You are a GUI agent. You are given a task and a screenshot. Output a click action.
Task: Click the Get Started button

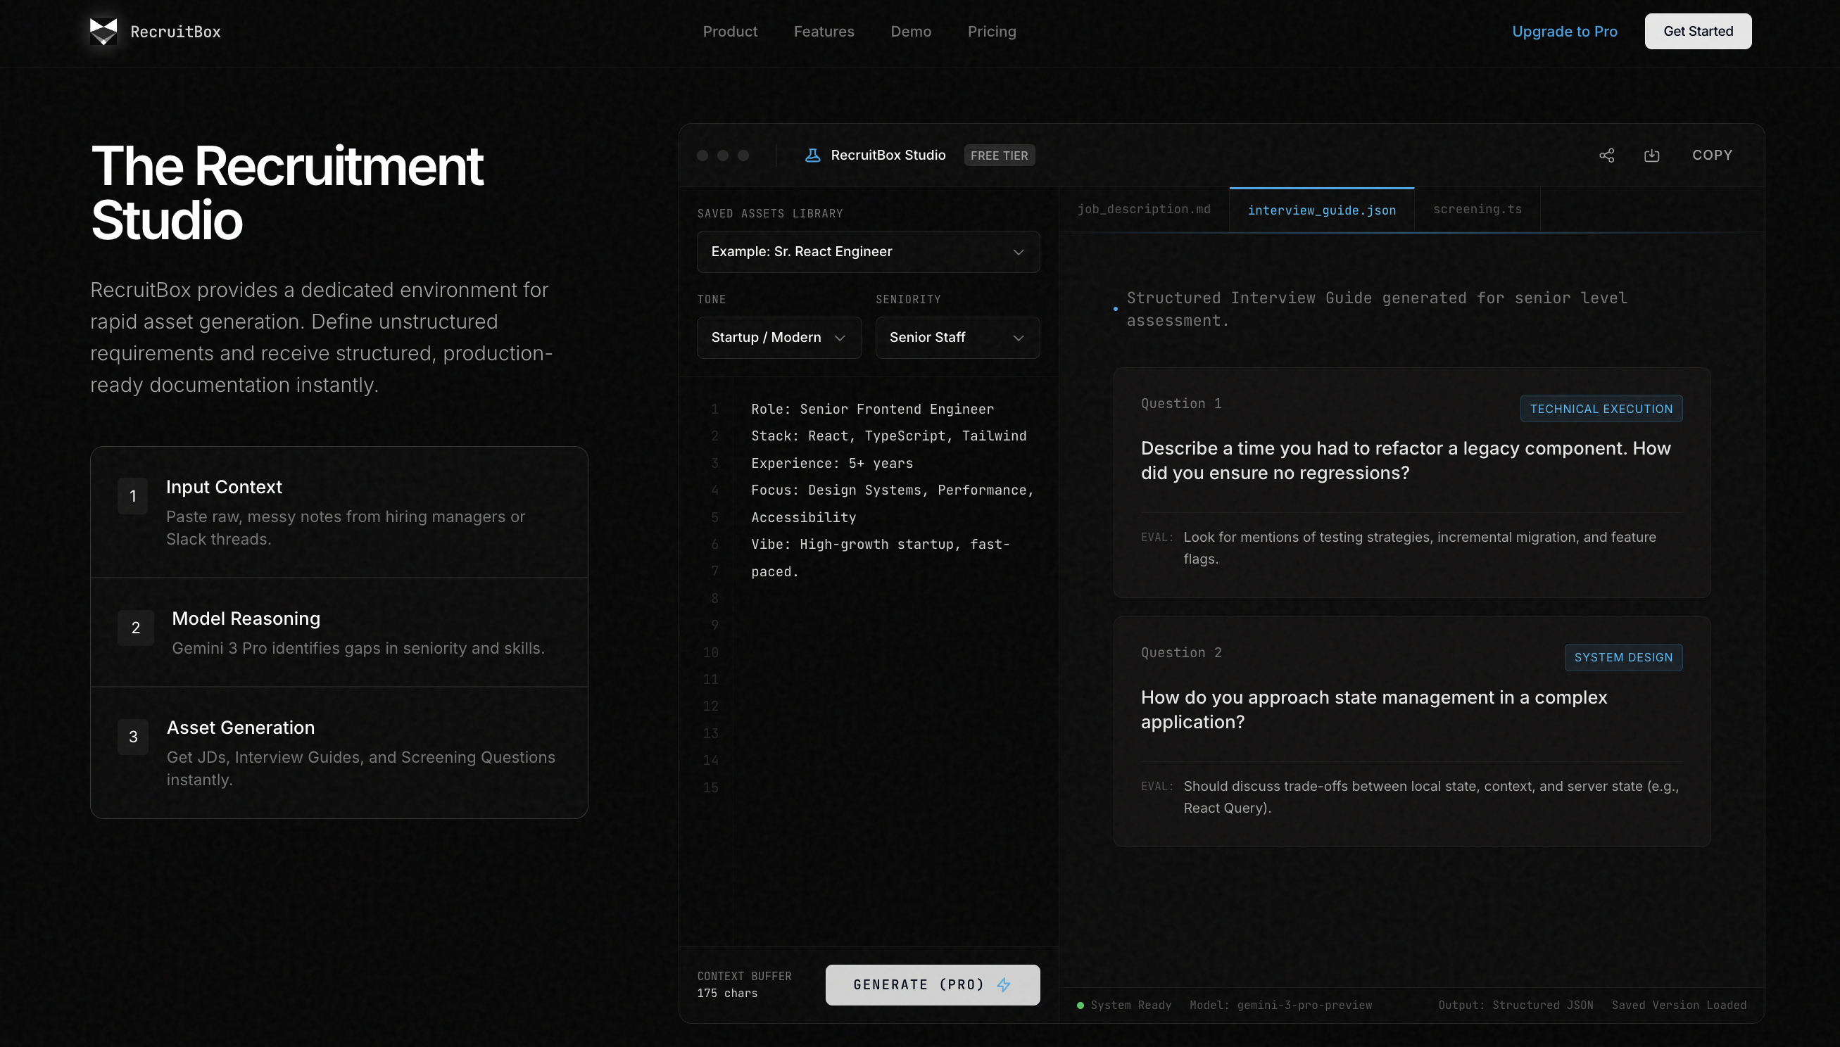click(1698, 31)
